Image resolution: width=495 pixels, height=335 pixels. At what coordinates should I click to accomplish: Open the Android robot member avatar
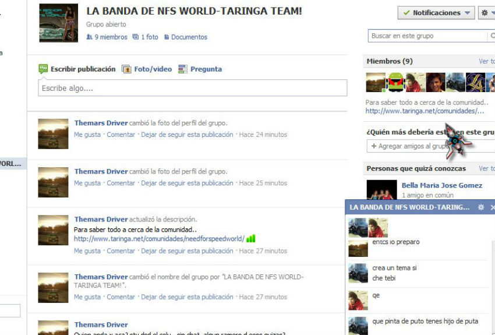point(395,82)
